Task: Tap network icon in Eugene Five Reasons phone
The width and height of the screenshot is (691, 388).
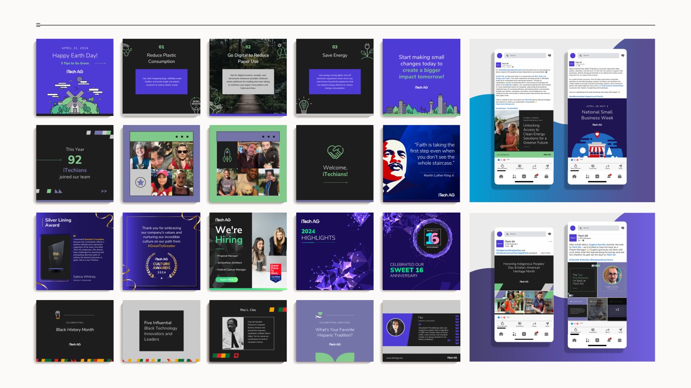Action: pos(587,340)
